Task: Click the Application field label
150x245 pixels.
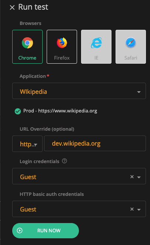Action: point(33,76)
